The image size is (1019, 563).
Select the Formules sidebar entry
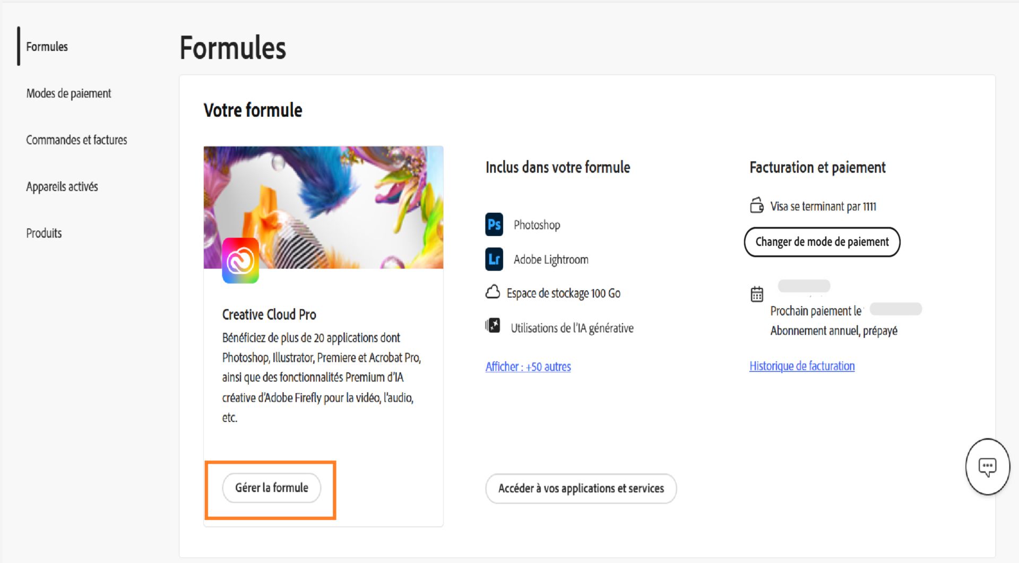pos(47,47)
